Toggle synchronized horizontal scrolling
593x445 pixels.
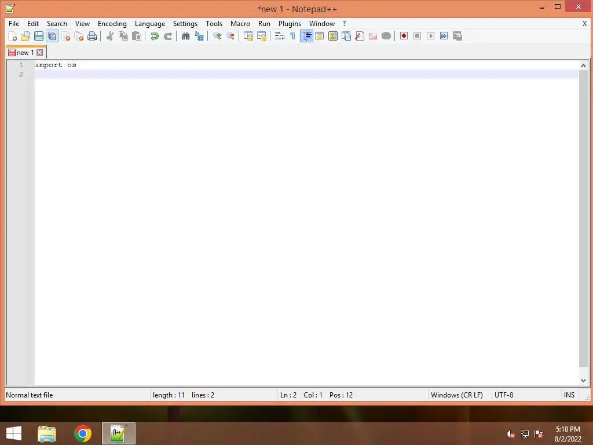[261, 36]
